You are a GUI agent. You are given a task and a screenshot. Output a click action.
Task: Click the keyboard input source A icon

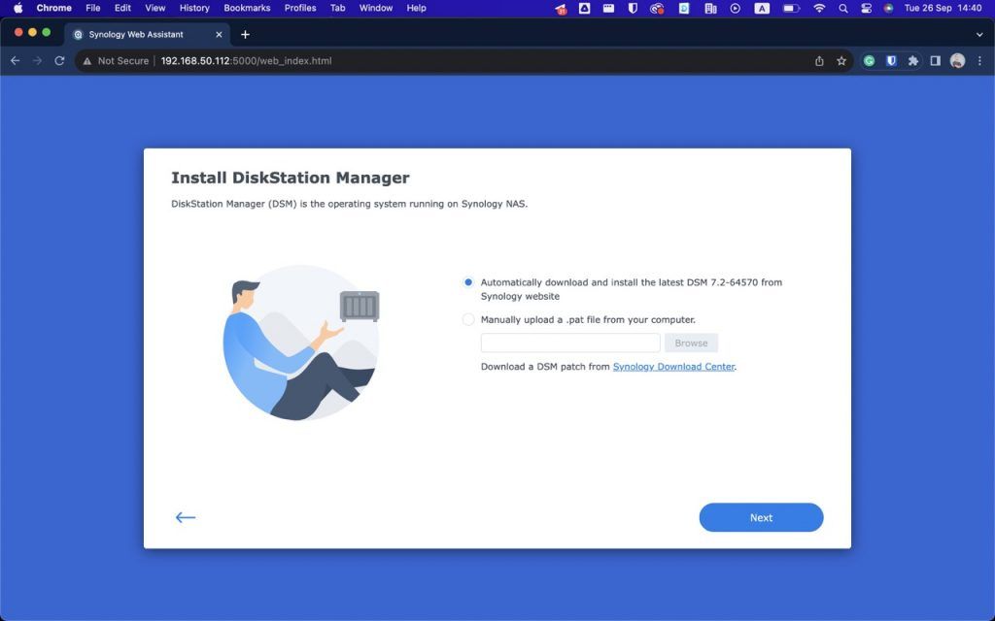(x=762, y=8)
